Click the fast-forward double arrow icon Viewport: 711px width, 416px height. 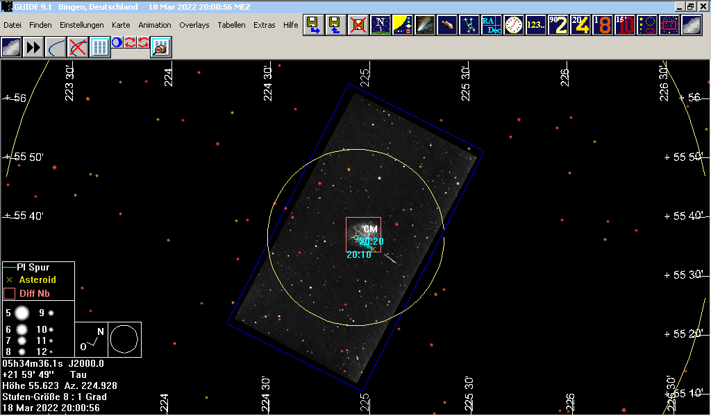point(33,47)
